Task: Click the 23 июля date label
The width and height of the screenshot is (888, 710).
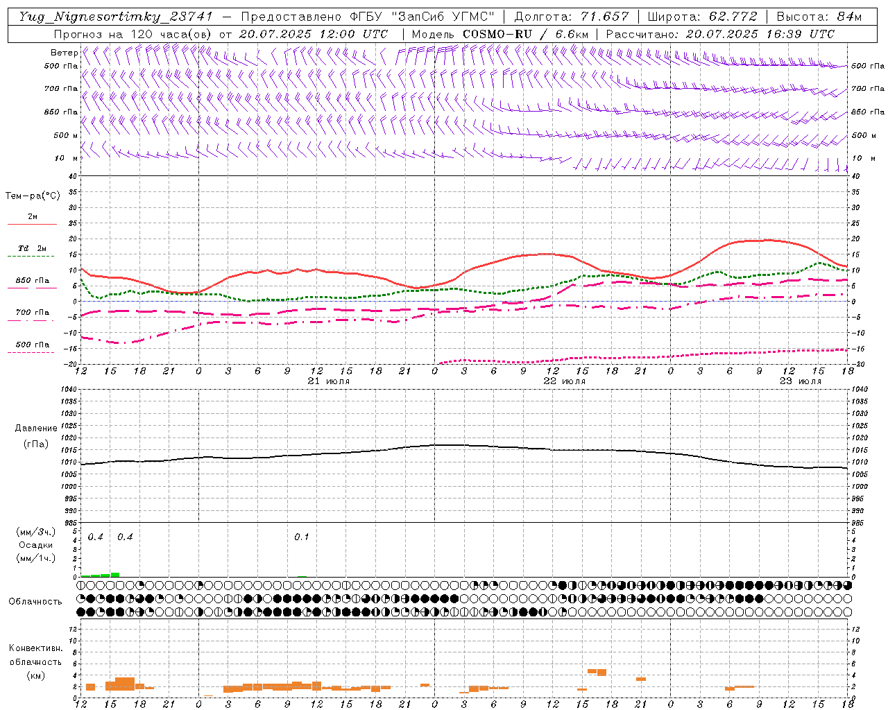Action: pos(800,381)
